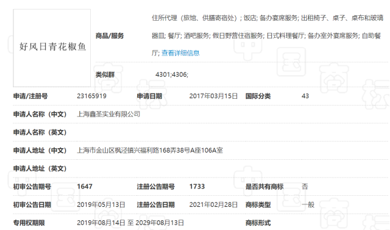390x230 pixels.
Task: Select preliminary announcement date 2019年05月13日
Action: (101, 204)
